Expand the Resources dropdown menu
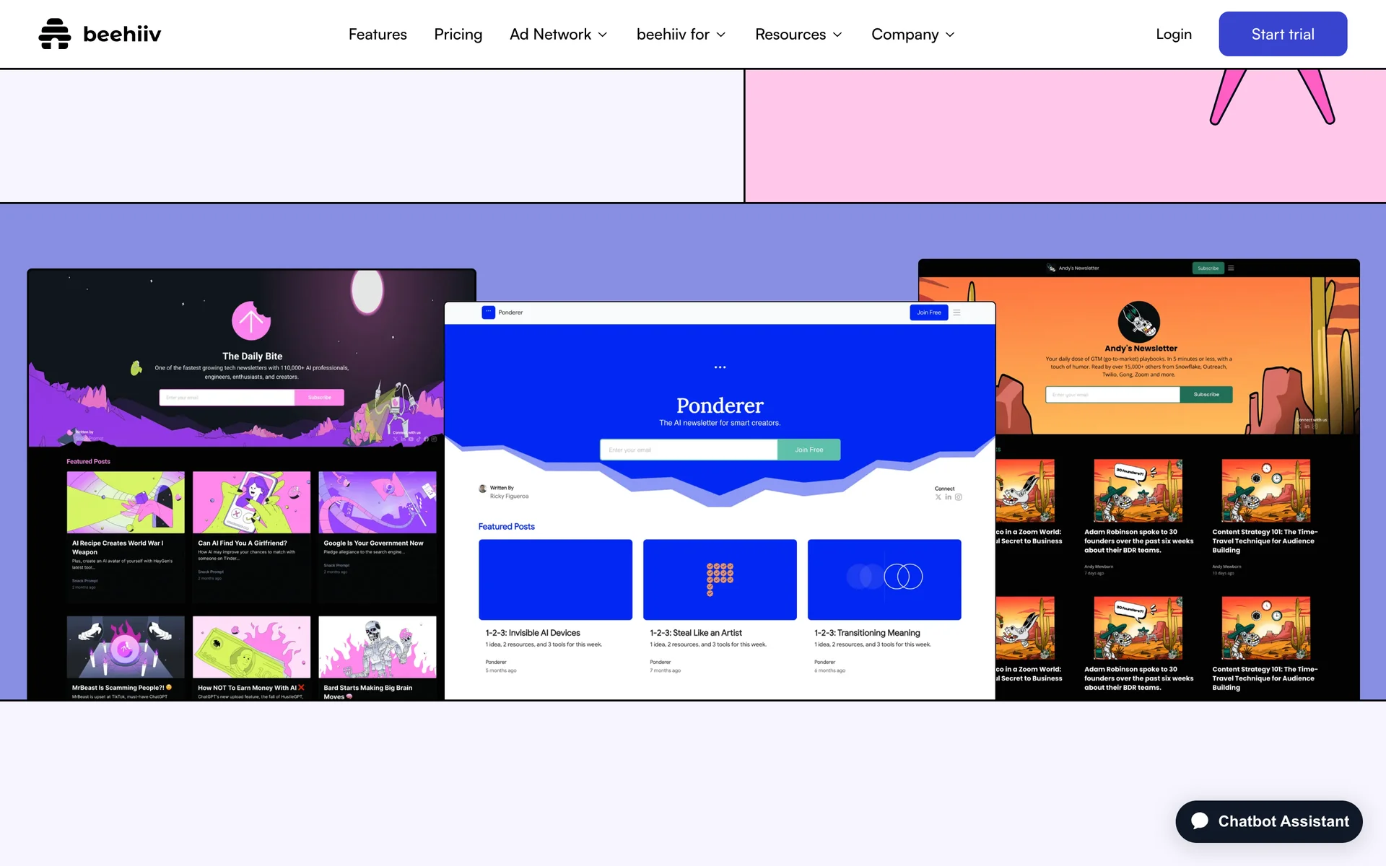Image resolution: width=1386 pixels, height=866 pixels. (798, 34)
